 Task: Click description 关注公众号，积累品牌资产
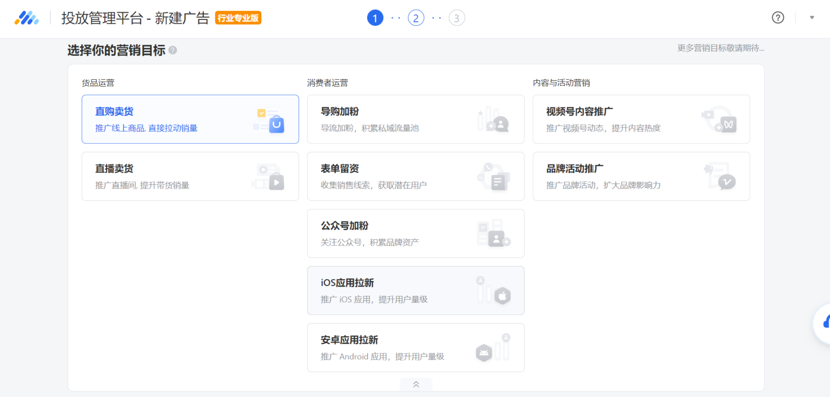(x=370, y=242)
